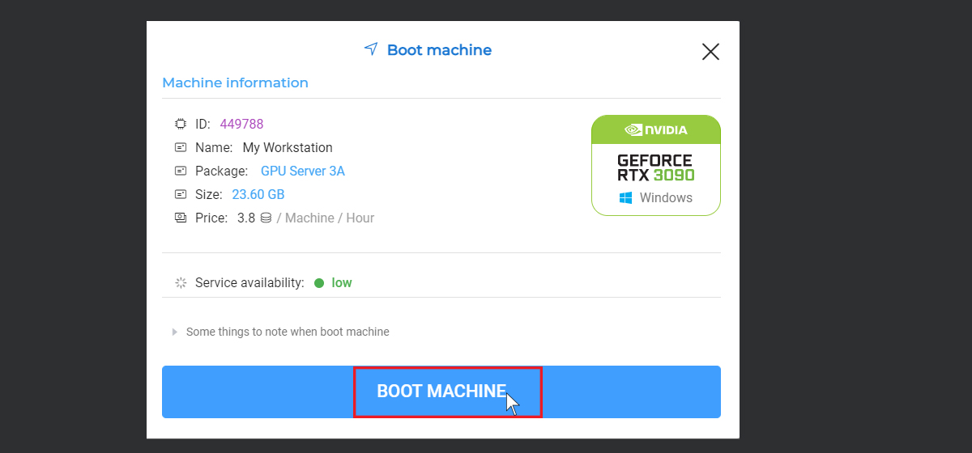Screen dimensions: 972x453
Task: Close the Boot machine dialog
Action: coord(710,52)
